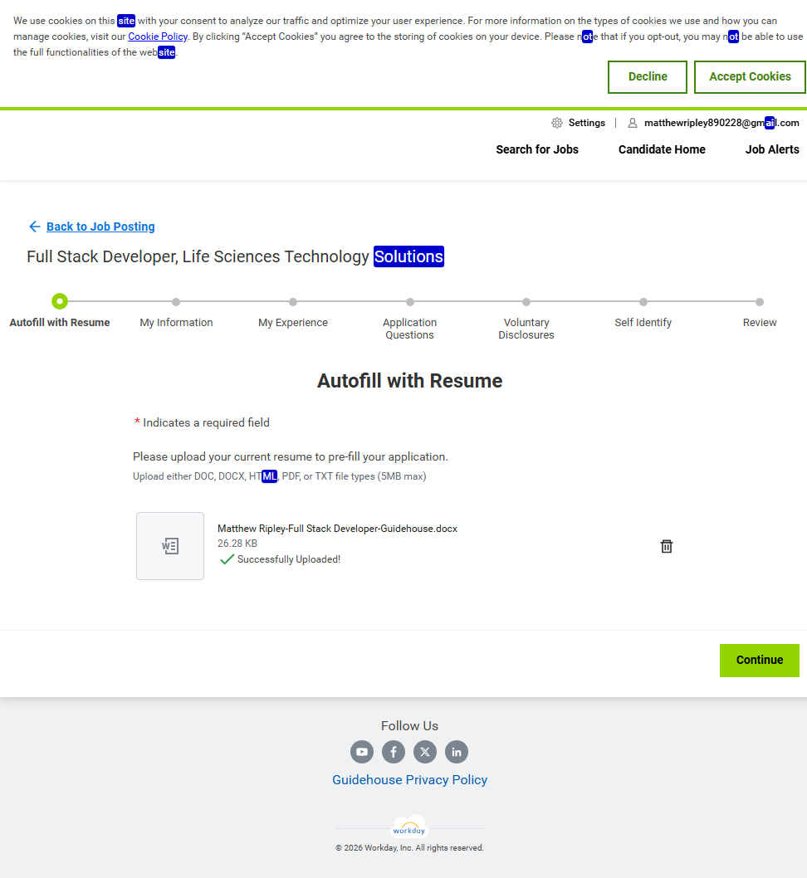Navigate to Candidate Home

[x=662, y=149]
